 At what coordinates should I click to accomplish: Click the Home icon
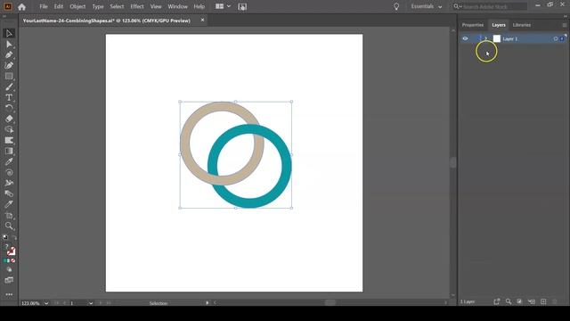21,6
